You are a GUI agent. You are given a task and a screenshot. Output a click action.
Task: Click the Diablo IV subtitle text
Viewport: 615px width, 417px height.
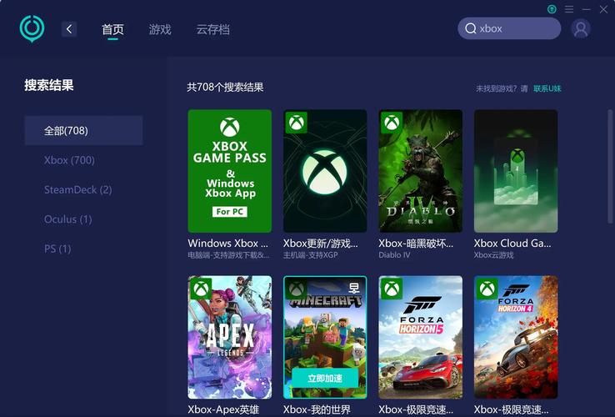point(394,255)
